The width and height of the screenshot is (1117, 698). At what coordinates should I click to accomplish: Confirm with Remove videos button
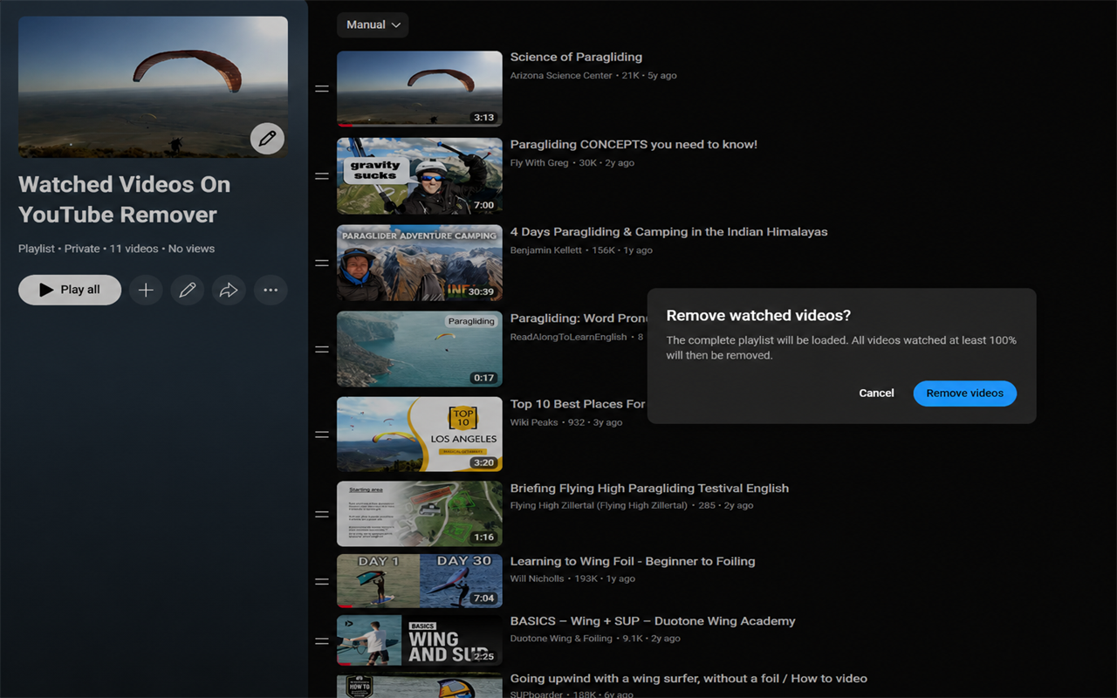(x=965, y=393)
